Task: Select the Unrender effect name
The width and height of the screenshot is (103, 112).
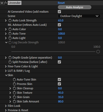Action: pos(14,3)
